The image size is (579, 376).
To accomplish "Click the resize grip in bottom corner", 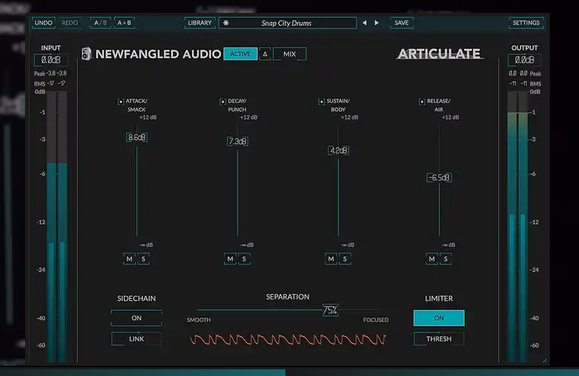I will pyautogui.click(x=544, y=360).
